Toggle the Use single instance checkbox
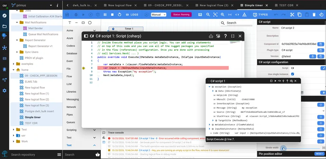The height and width of the screenshot is (159, 326). [x=292, y=74]
